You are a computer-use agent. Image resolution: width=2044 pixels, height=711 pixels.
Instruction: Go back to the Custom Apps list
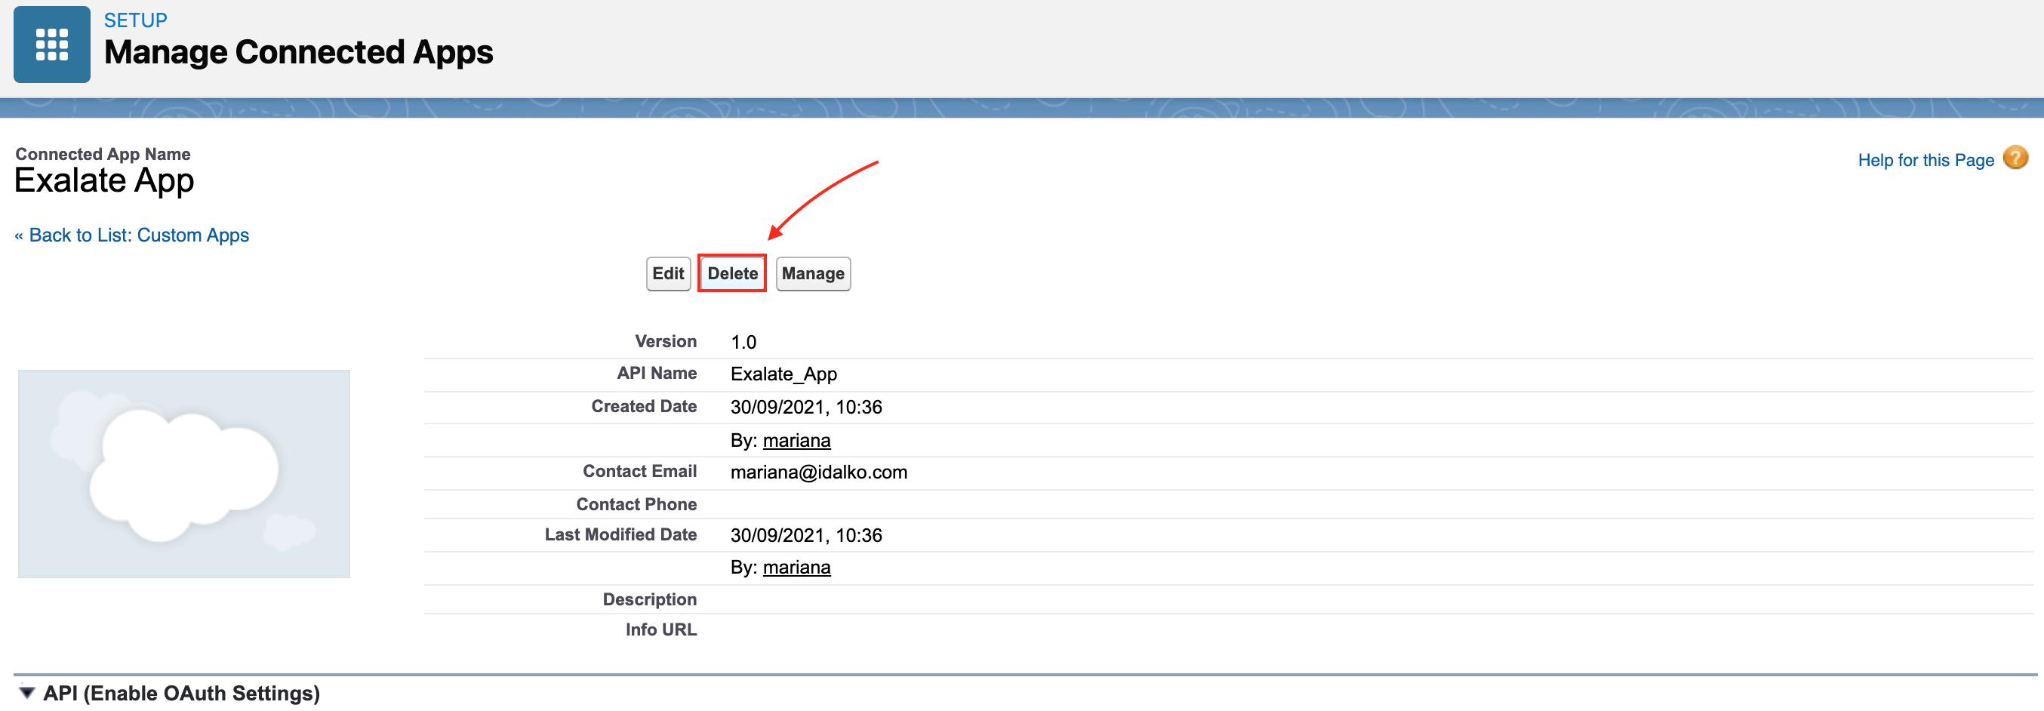[x=132, y=235]
